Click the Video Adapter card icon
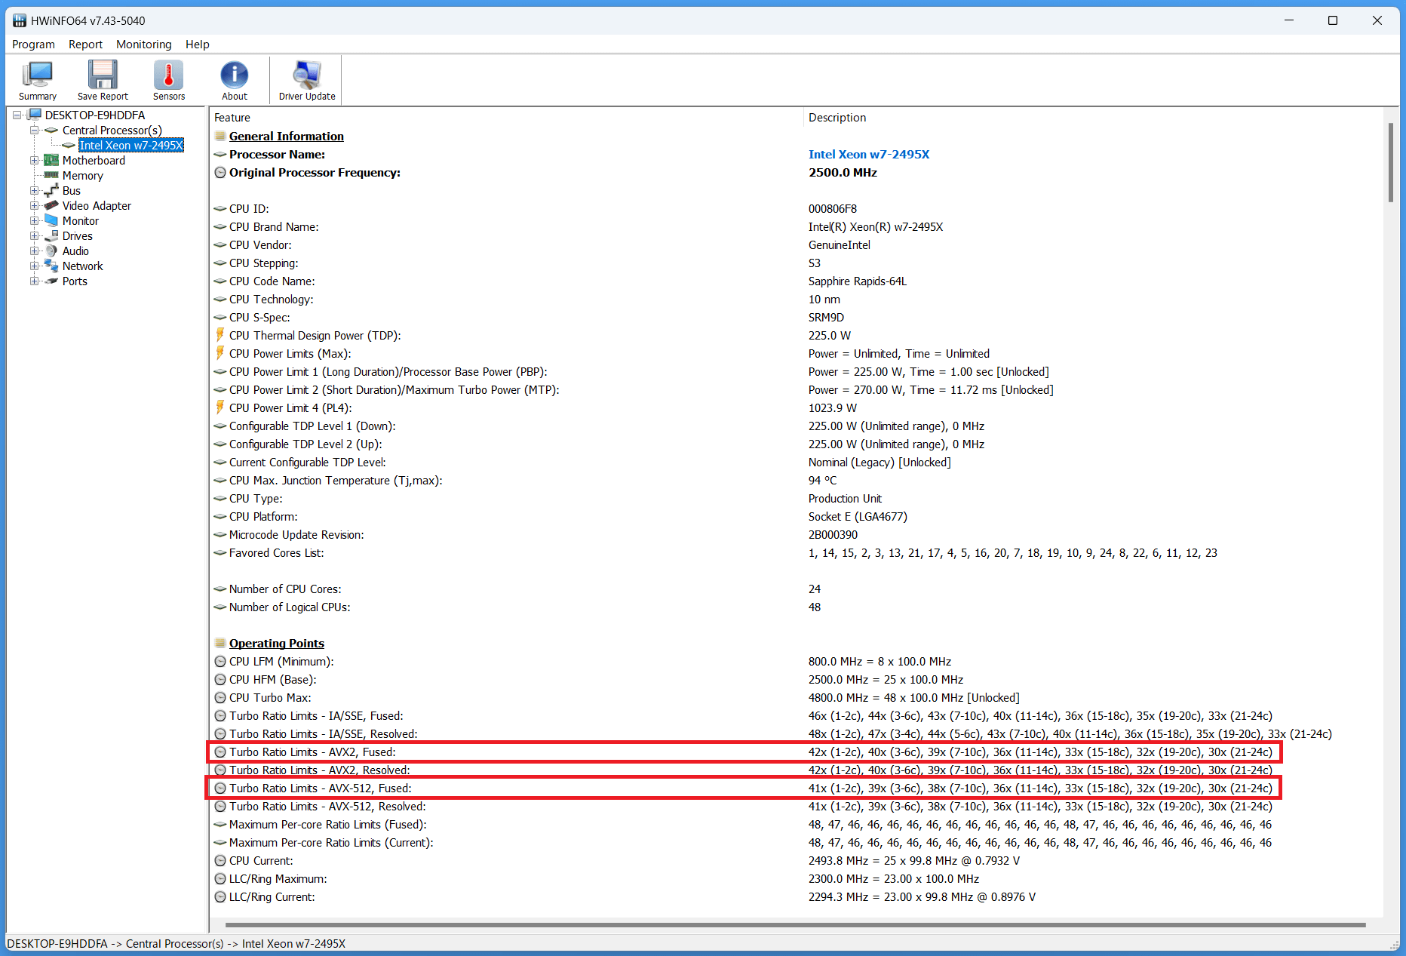 [51, 205]
